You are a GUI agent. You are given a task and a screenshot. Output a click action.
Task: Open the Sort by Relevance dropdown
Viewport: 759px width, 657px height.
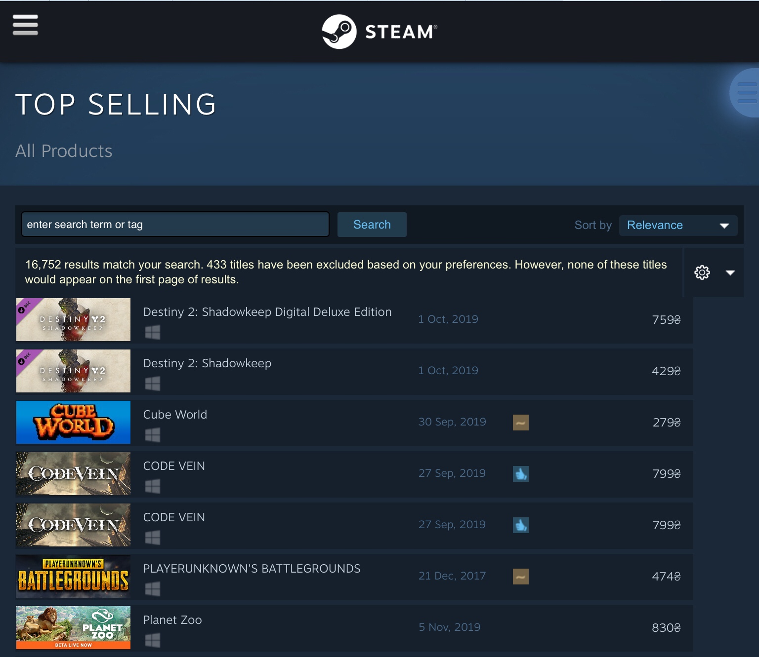678,225
